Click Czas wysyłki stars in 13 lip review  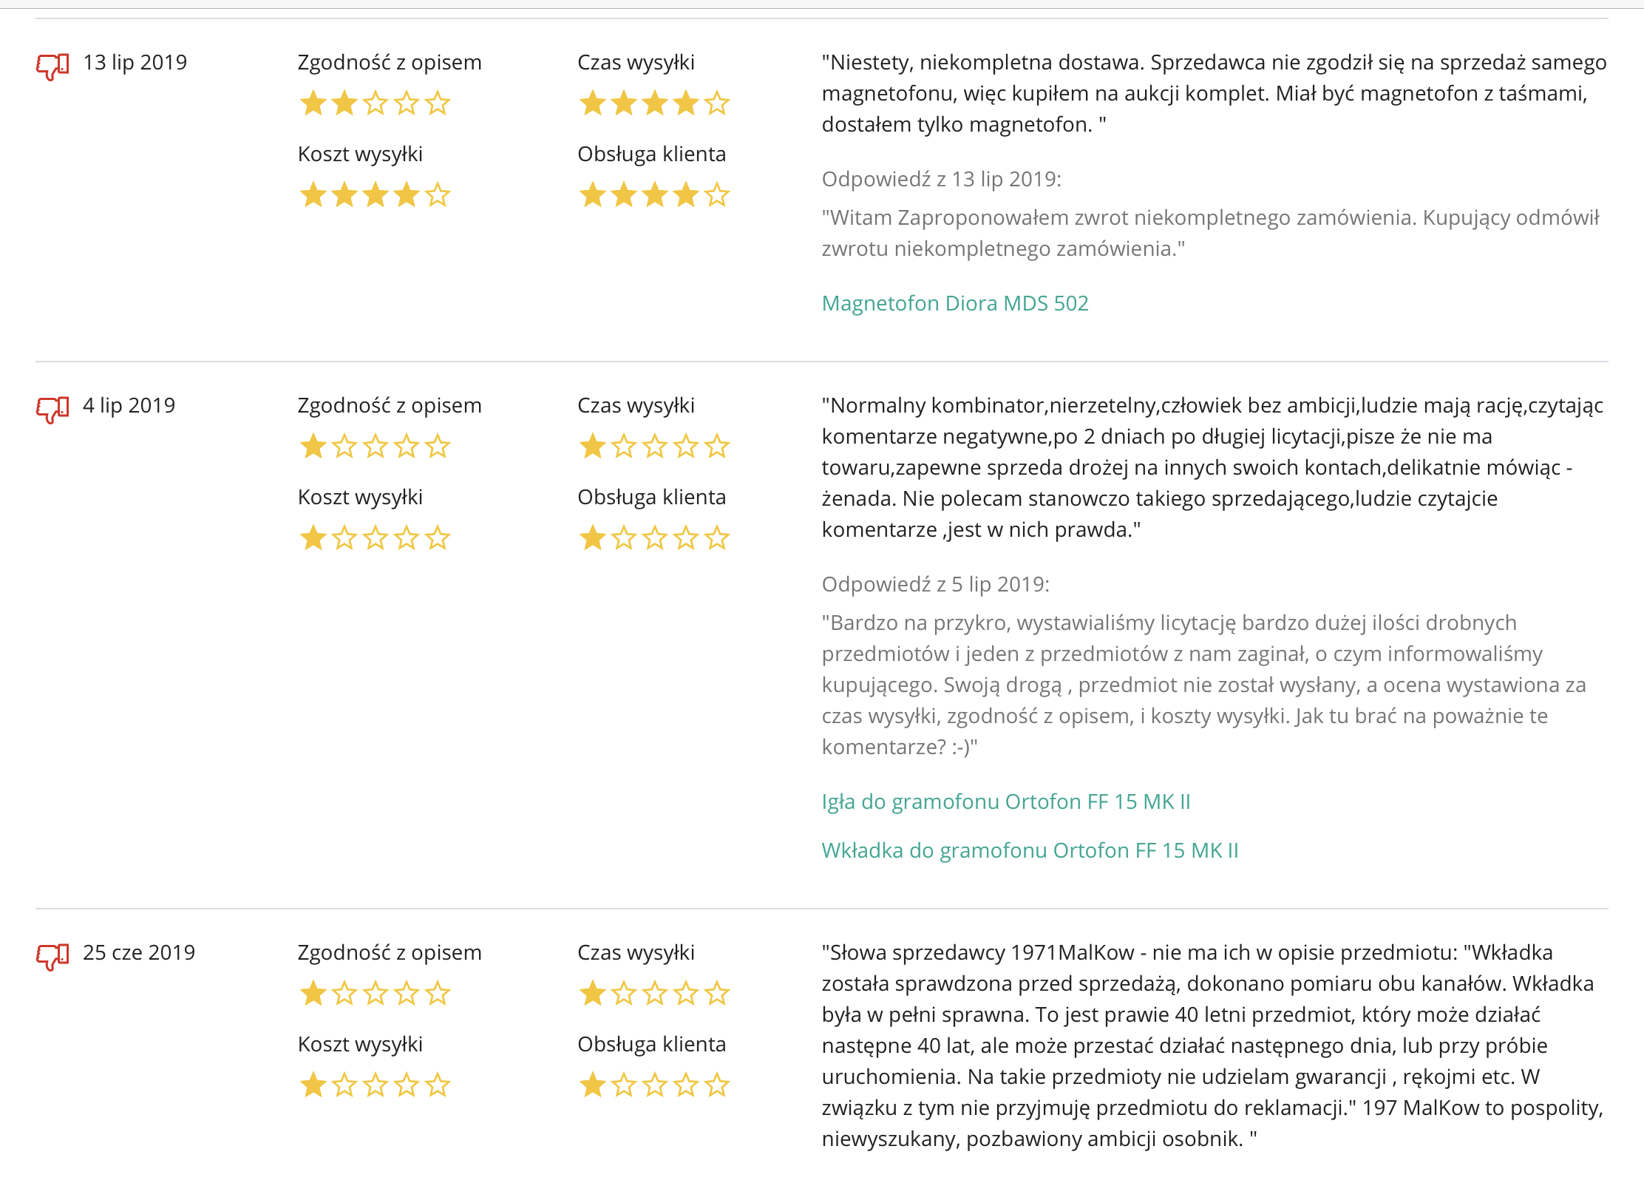[654, 104]
